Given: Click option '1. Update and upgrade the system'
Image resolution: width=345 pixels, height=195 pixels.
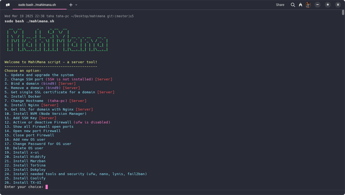Looking at the screenshot, I should (39, 75).
